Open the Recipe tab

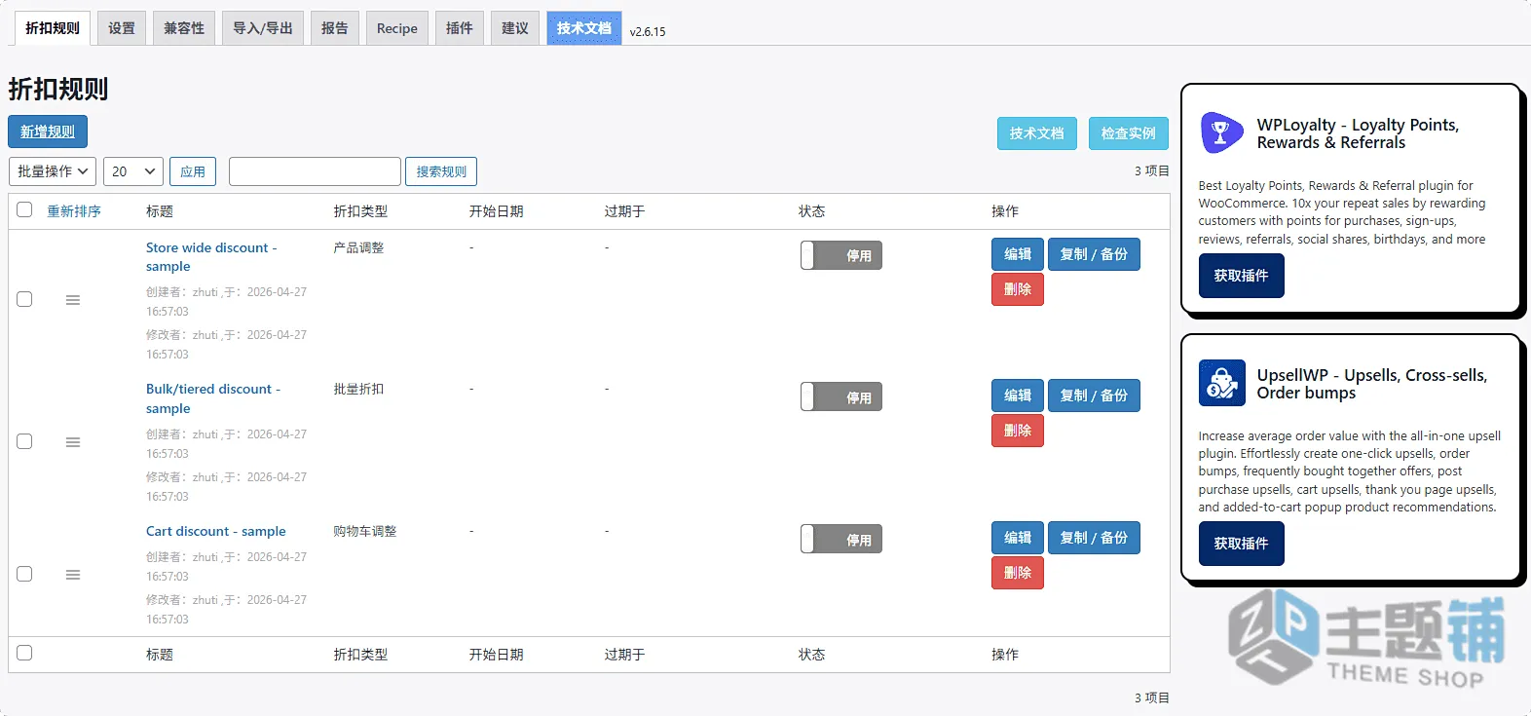tap(397, 28)
